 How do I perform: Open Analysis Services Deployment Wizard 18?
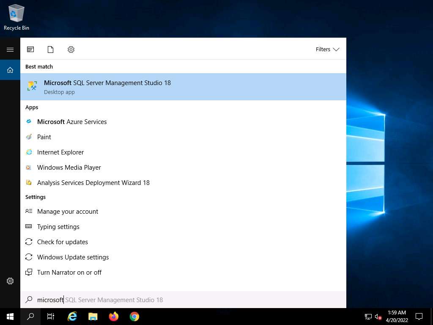coord(93,183)
